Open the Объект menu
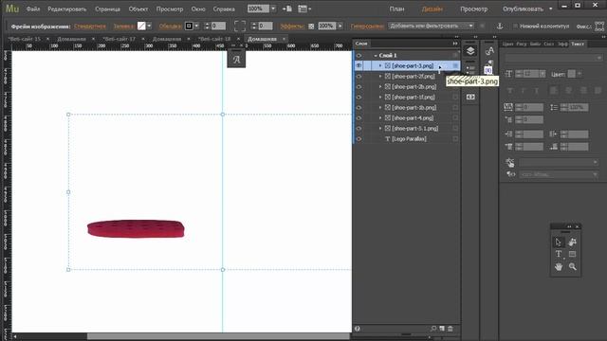 138,9
